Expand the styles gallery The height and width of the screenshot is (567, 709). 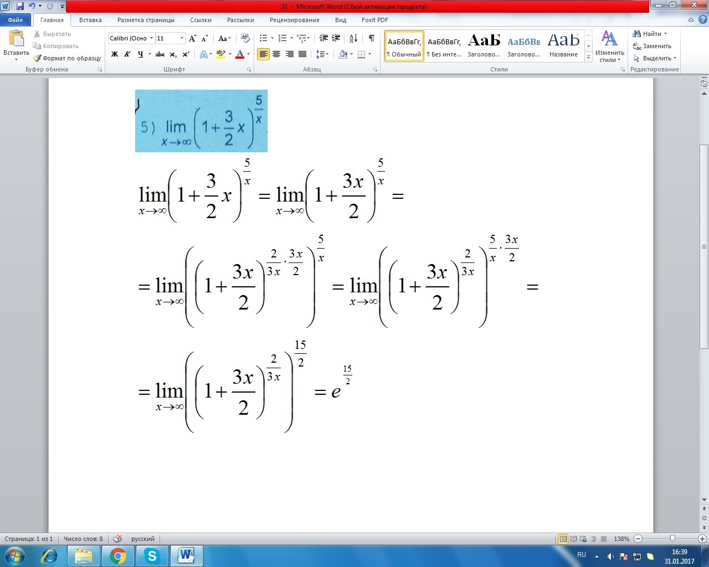tap(588, 58)
